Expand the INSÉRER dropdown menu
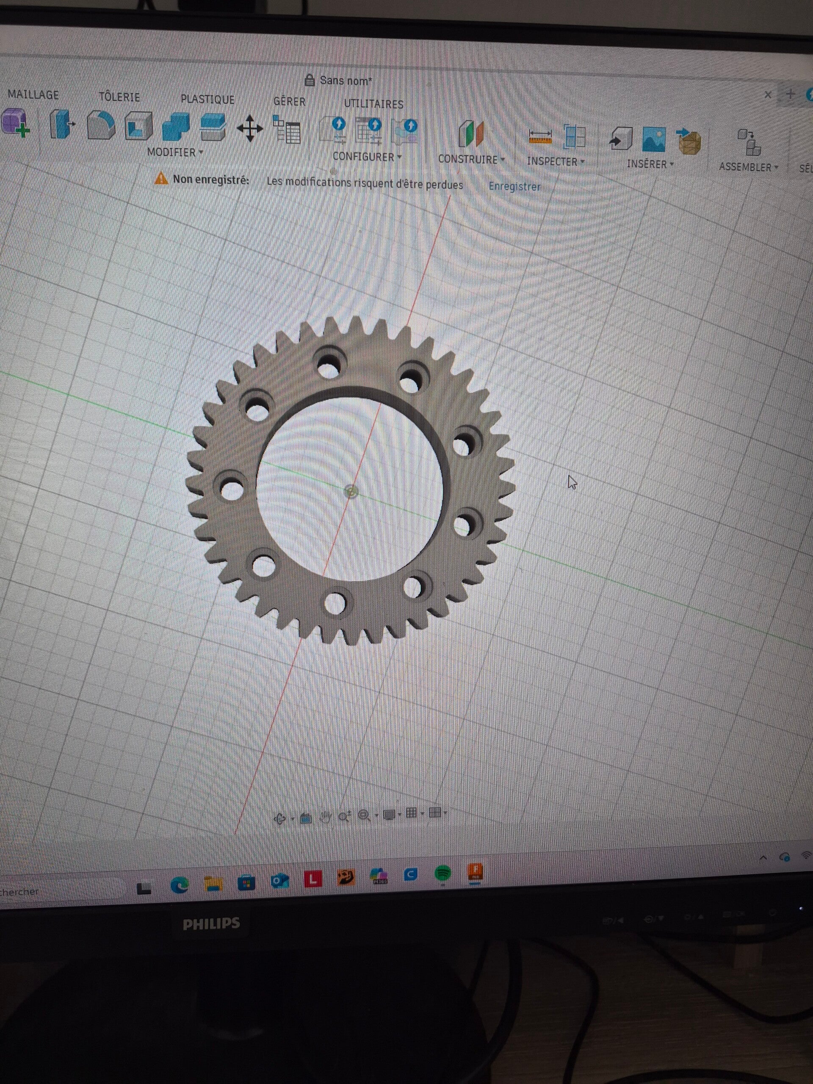This screenshot has width=813, height=1084. click(650, 164)
